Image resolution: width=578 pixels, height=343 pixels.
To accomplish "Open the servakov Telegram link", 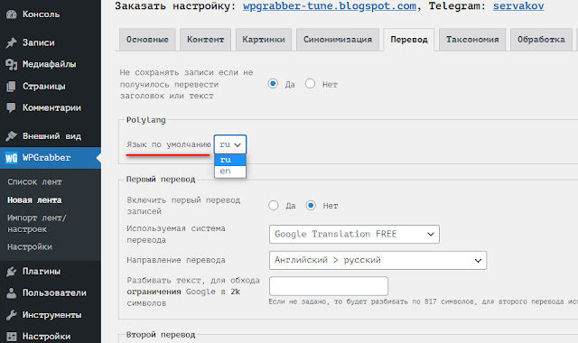I will click(518, 6).
